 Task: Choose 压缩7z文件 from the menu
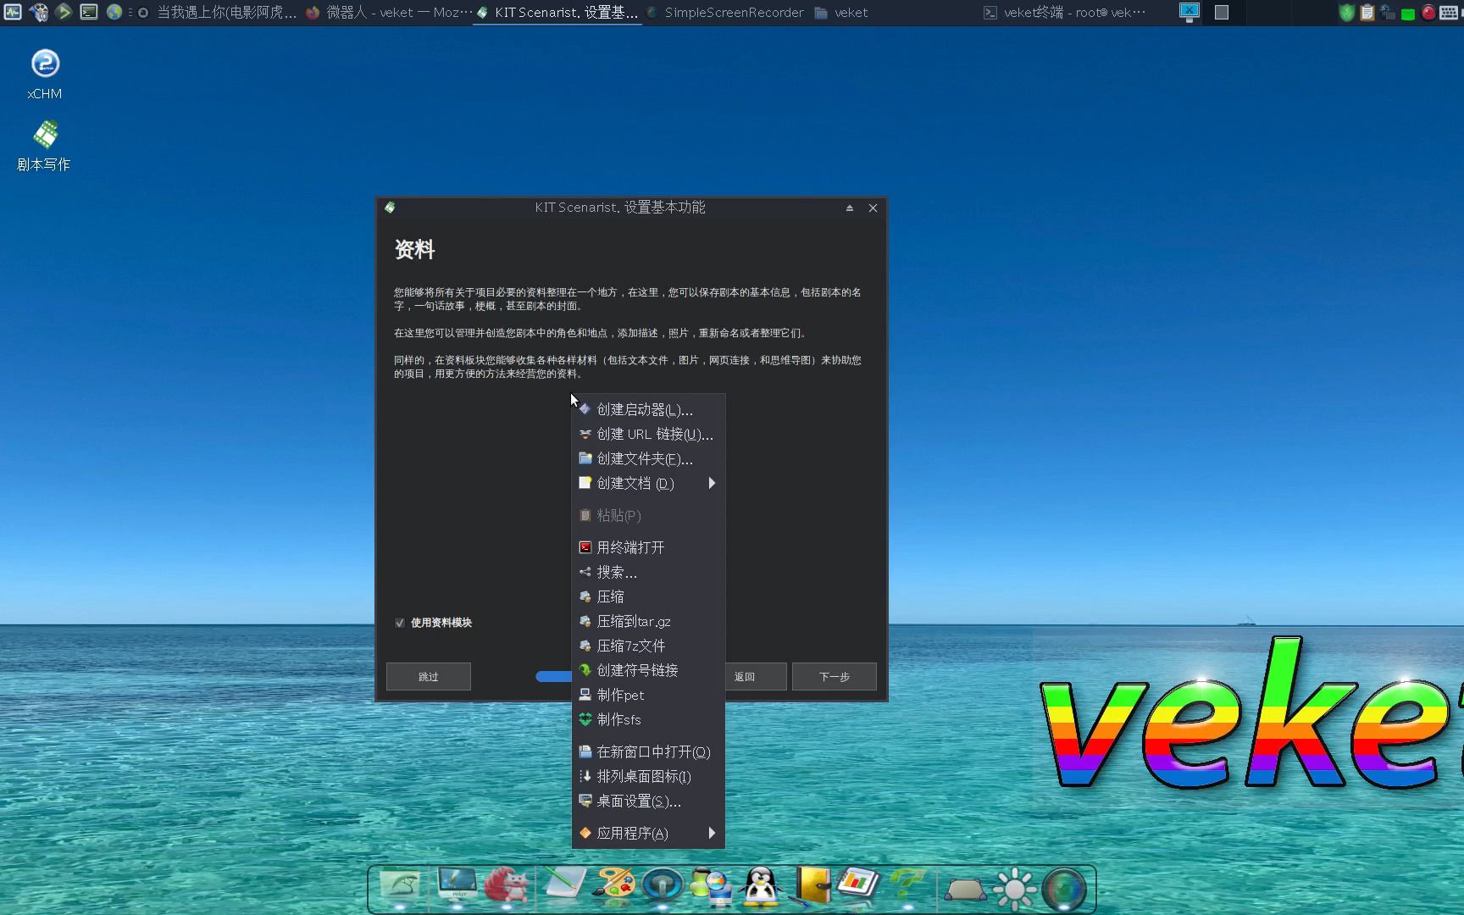(x=649, y=646)
